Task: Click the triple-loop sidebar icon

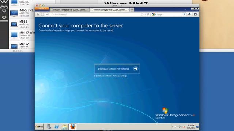Action: point(4,9)
